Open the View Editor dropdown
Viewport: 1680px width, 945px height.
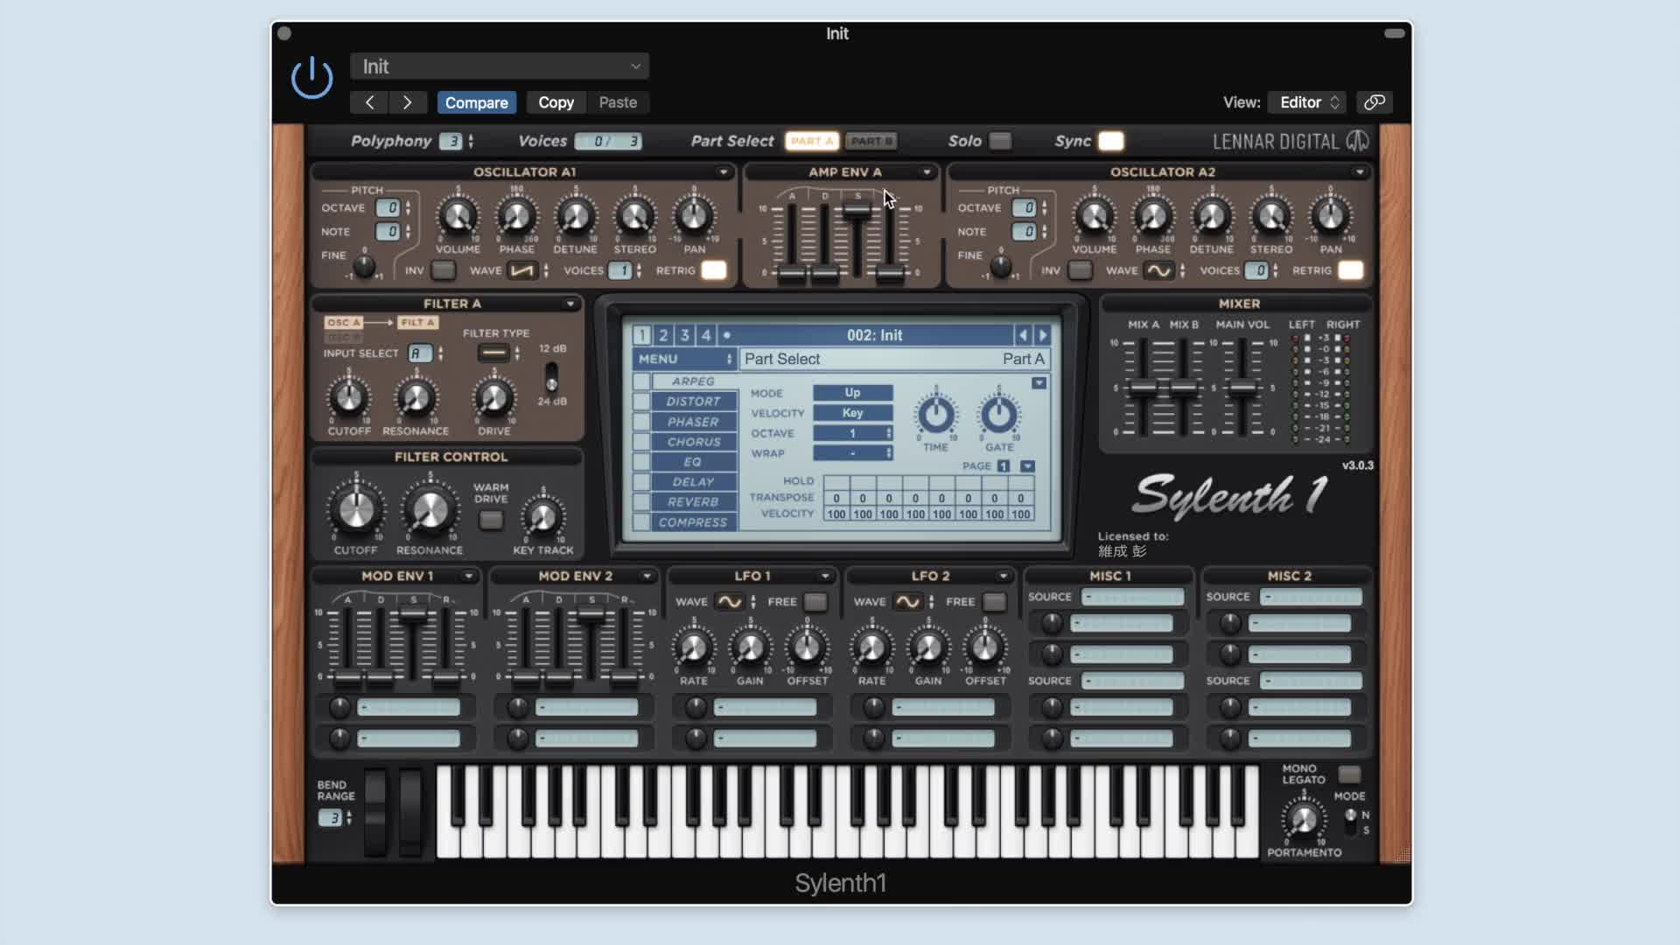pyautogui.click(x=1307, y=102)
